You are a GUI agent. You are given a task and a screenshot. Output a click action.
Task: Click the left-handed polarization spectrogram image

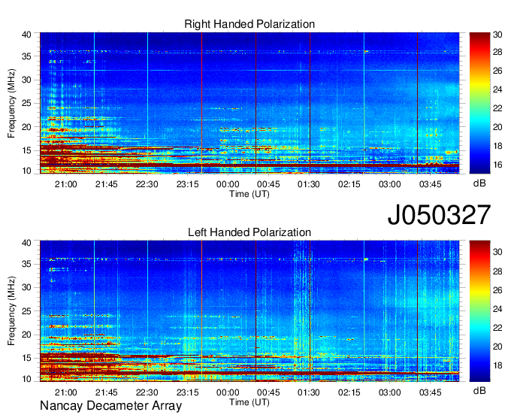(x=249, y=311)
